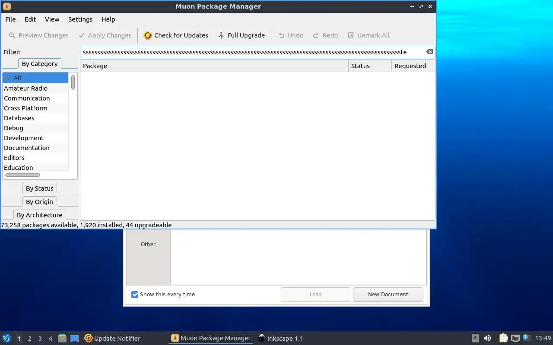Click Preview Changes in the toolbar
Screen dimensions: 553x345
[x=38, y=35]
